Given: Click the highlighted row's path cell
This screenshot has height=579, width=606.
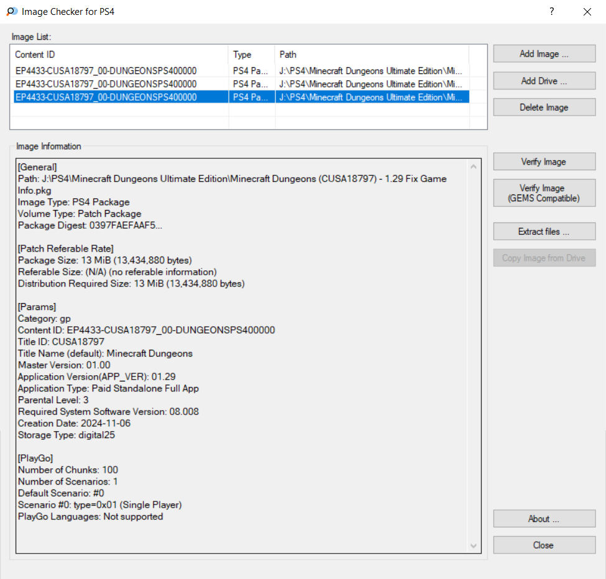Looking at the screenshot, I should click(x=370, y=97).
